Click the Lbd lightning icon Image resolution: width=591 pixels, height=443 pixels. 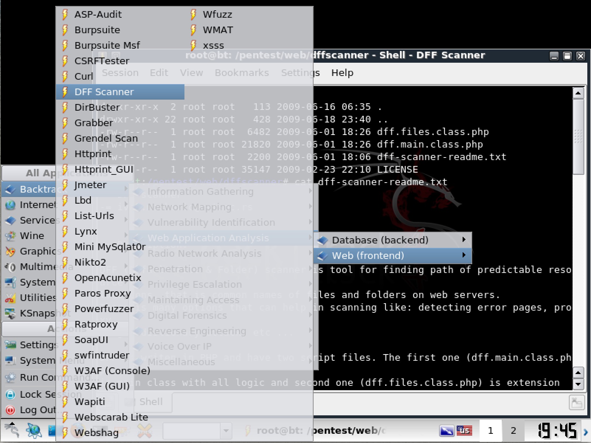point(65,200)
